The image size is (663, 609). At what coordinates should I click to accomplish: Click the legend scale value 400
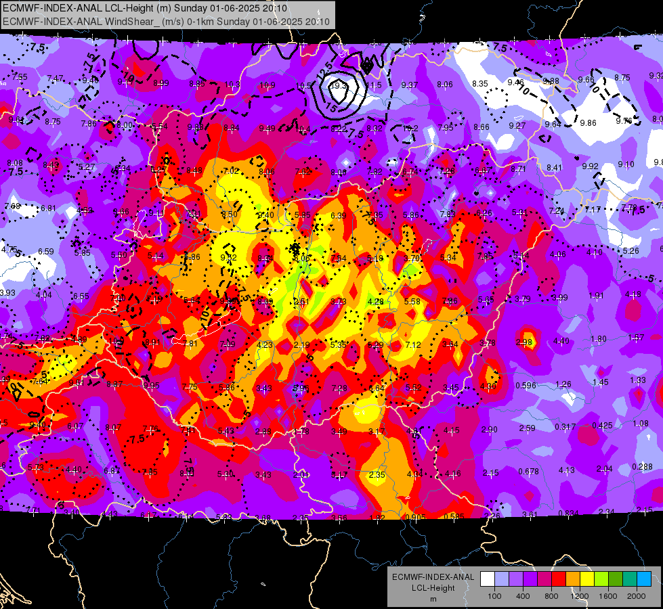point(523,596)
